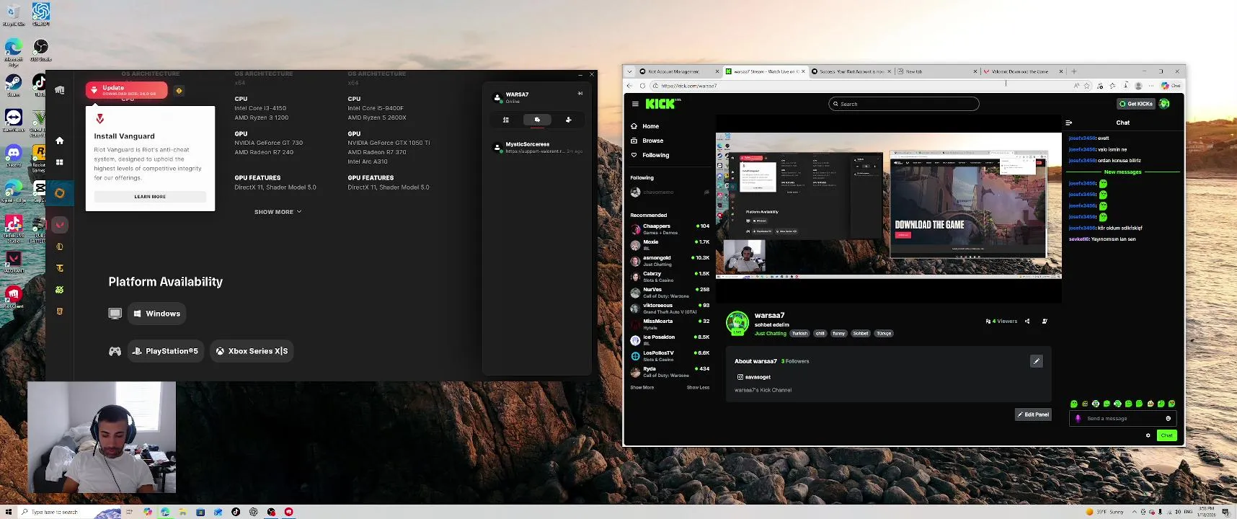Click the user icon right of share
The width and height of the screenshot is (1237, 519).
click(1045, 321)
